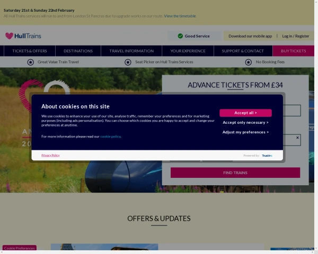Click the star icon beside Seat Picker text
This screenshot has width=318, height=254.
point(128,62)
